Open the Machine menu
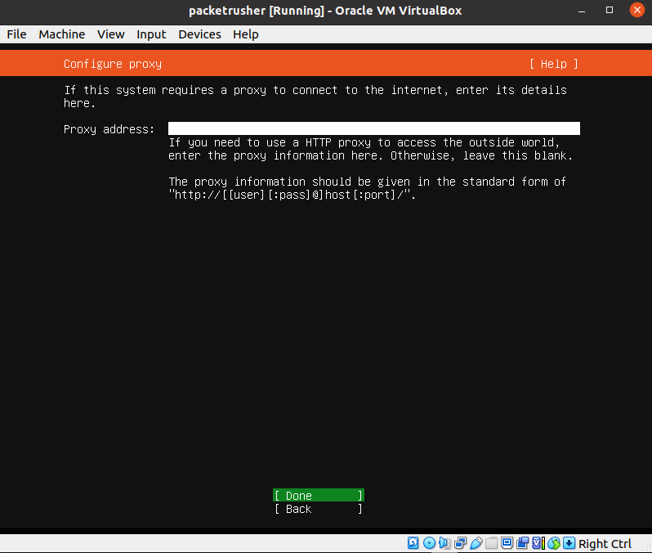 click(62, 34)
